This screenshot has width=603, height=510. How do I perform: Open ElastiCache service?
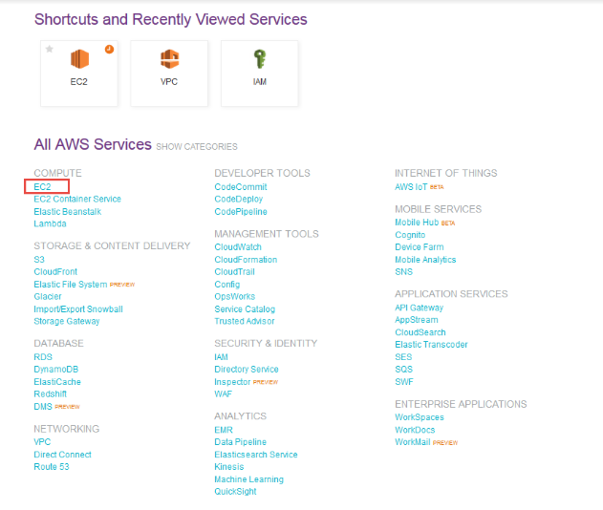[x=57, y=382]
